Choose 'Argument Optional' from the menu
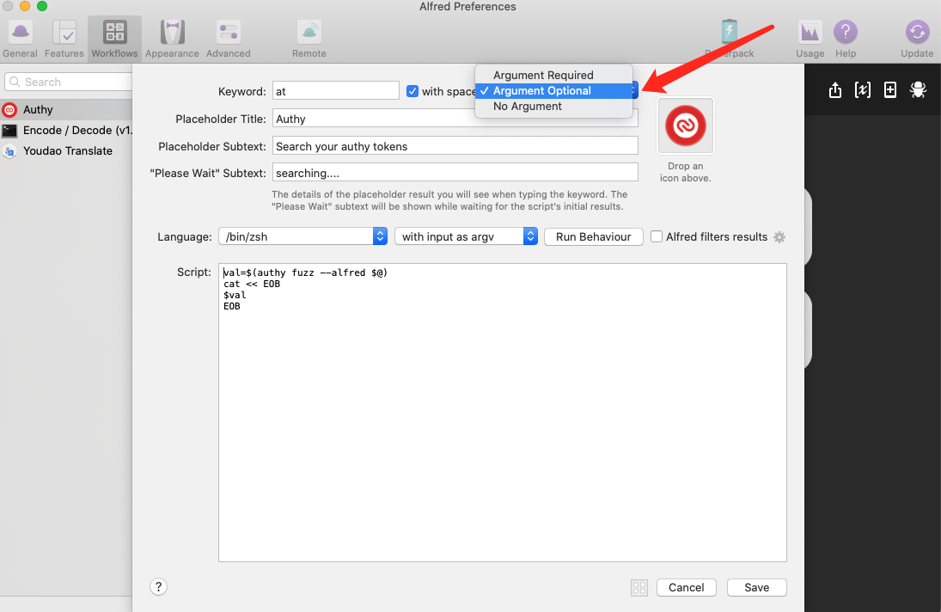Image resolution: width=941 pixels, height=612 pixels. click(553, 90)
